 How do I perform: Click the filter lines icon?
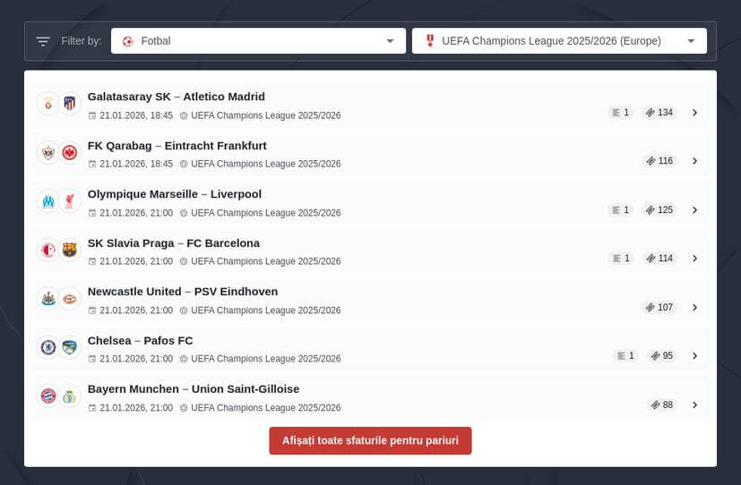pyautogui.click(x=43, y=41)
